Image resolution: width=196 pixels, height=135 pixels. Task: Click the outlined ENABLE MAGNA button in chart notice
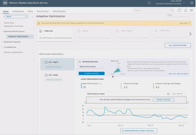pos(164,100)
